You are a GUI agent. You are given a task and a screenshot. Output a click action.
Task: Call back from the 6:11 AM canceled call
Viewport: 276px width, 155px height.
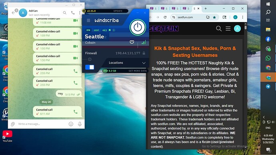[76, 112]
